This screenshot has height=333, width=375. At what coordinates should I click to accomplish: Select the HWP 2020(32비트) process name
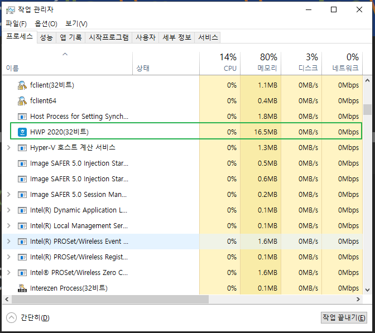pos(60,132)
